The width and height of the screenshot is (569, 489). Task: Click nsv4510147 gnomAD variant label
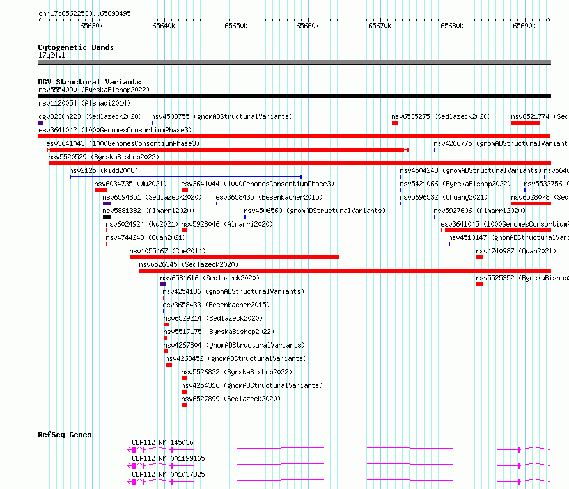click(x=508, y=237)
